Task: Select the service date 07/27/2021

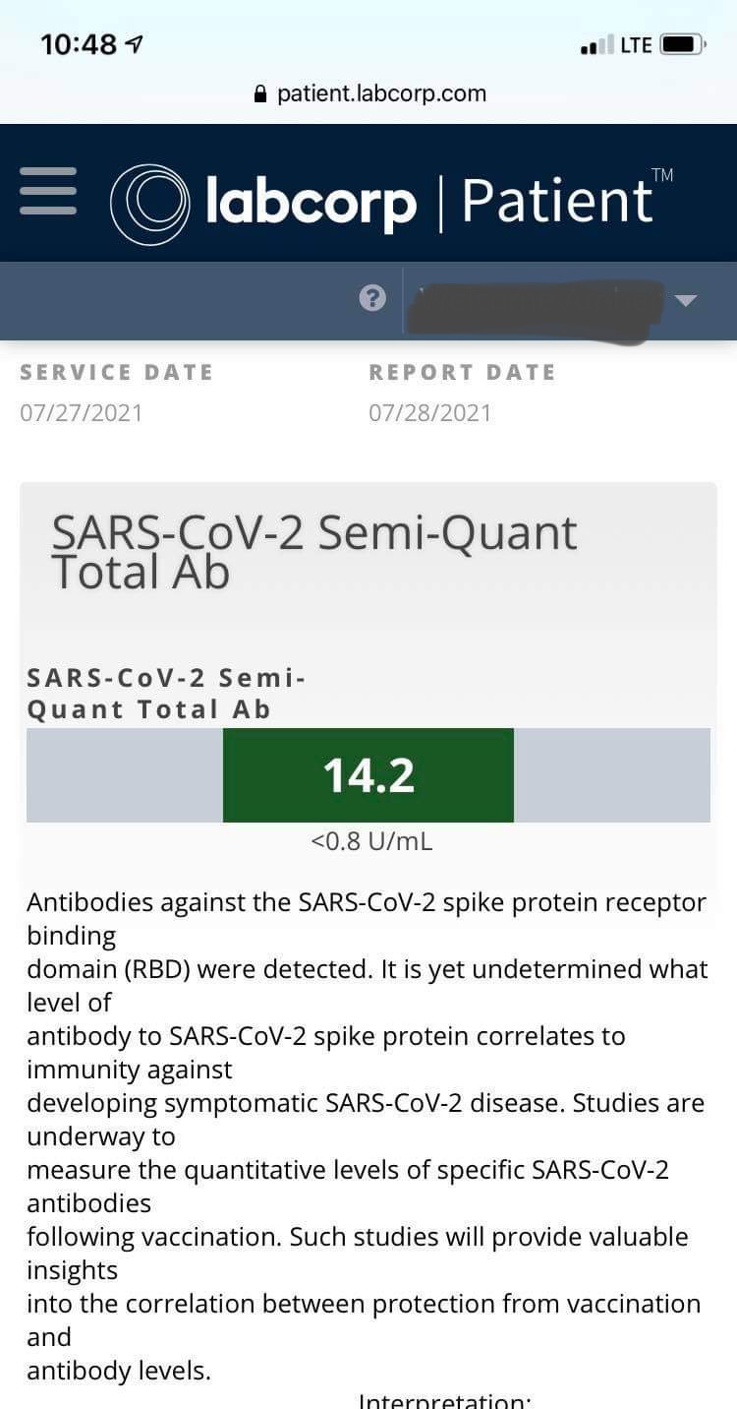Action: pyautogui.click(x=82, y=413)
